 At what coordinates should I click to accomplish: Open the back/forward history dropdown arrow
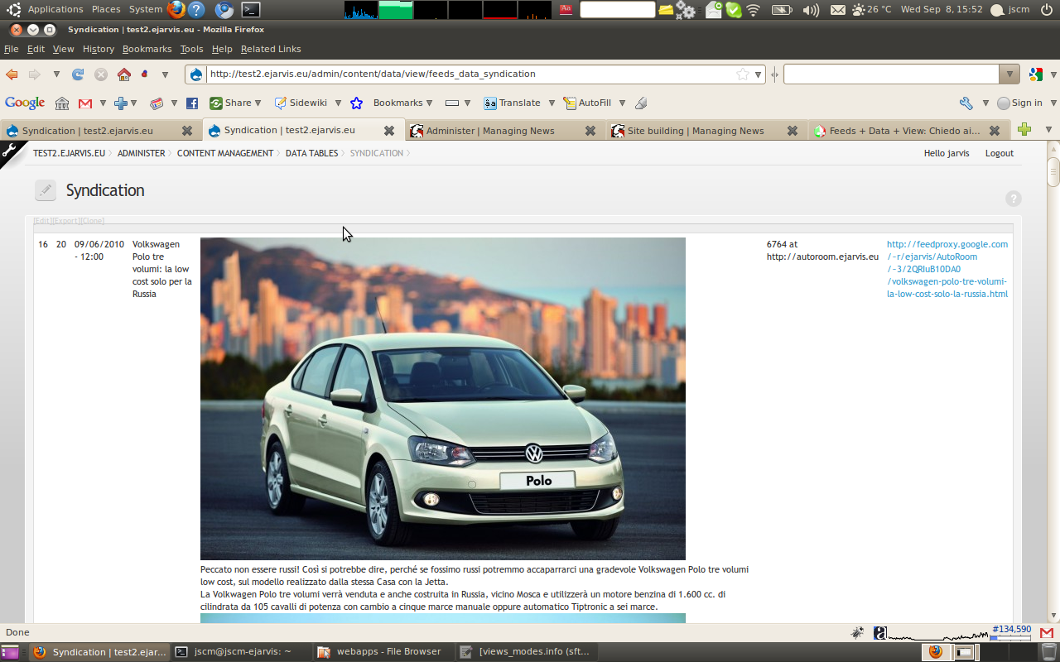point(56,74)
